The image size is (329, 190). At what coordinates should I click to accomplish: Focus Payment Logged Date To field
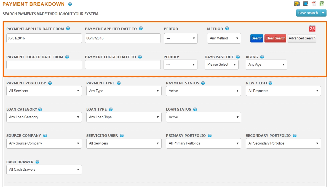(123, 64)
